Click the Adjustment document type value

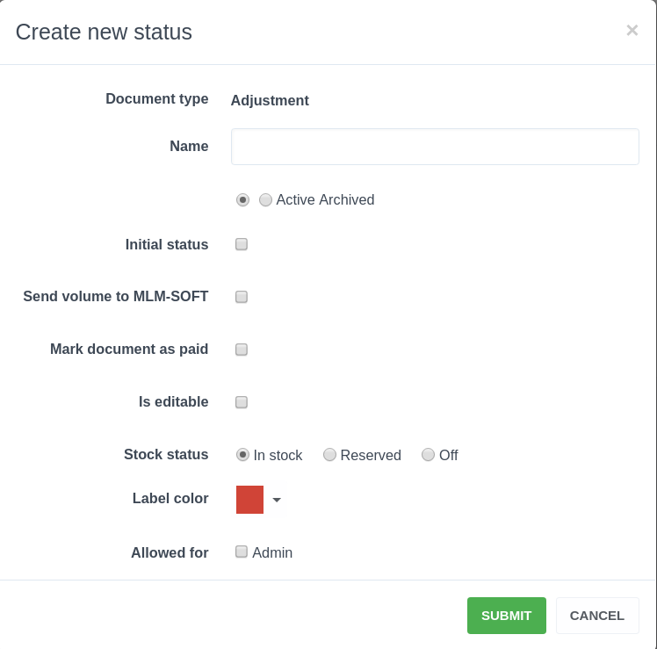point(270,101)
